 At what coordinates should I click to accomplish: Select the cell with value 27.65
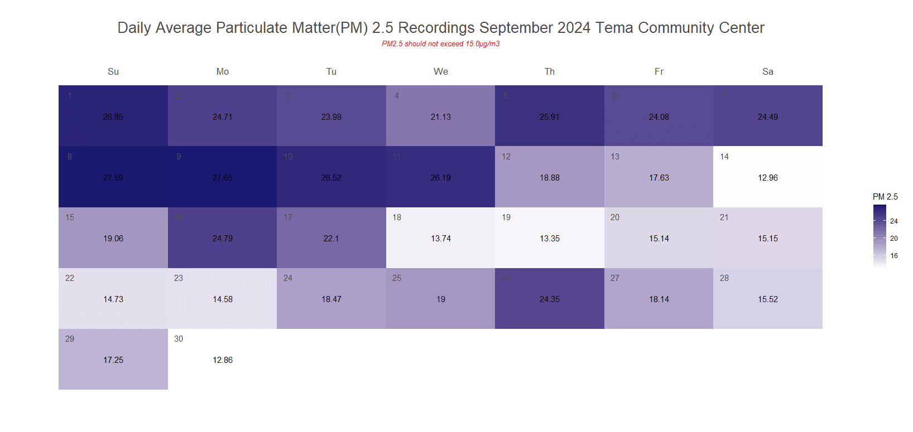click(222, 177)
